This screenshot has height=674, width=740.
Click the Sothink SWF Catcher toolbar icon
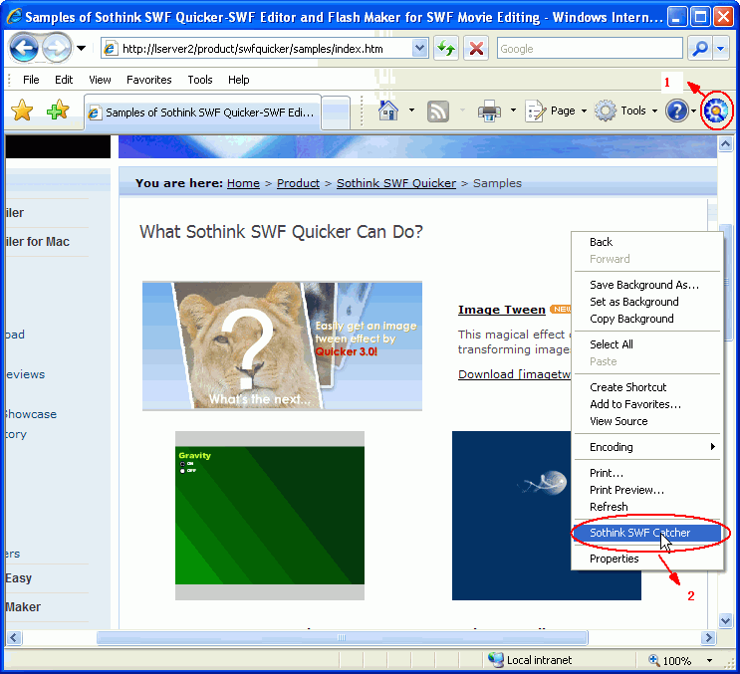[716, 112]
